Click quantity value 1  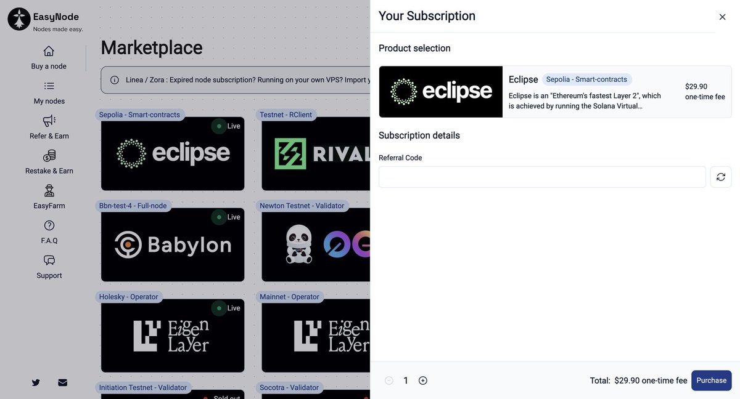[406, 381]
